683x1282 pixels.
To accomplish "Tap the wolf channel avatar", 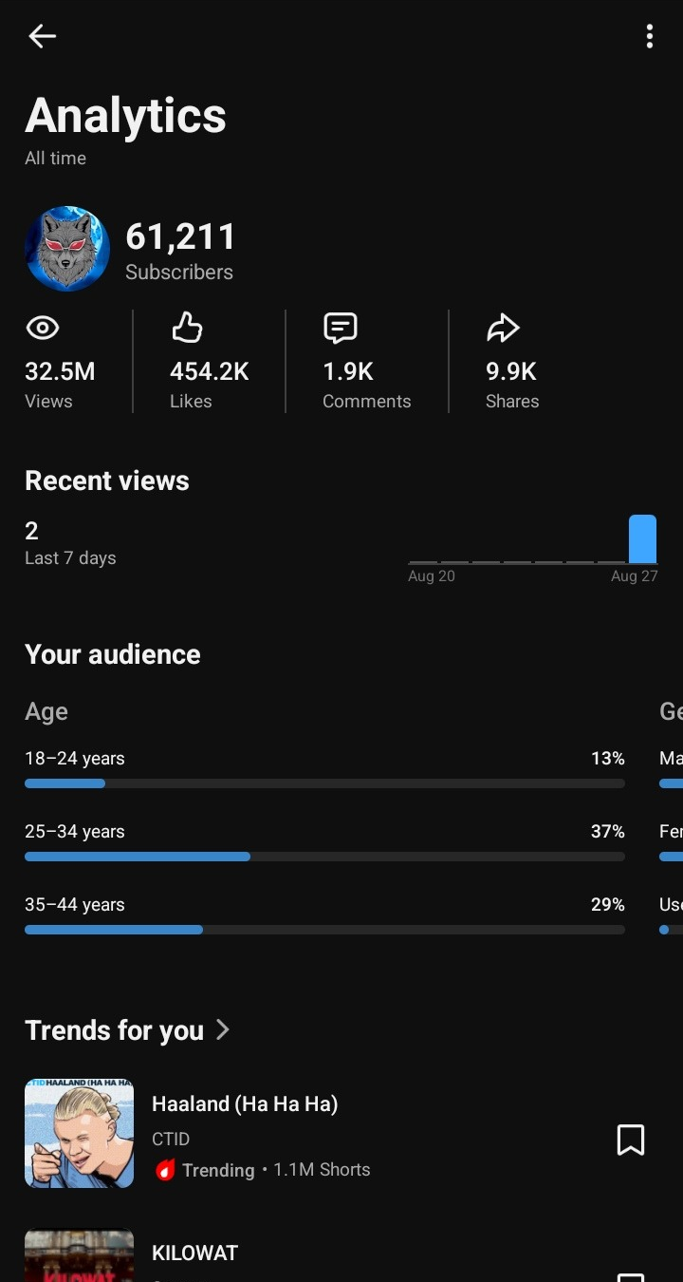I will click(67, 249).
